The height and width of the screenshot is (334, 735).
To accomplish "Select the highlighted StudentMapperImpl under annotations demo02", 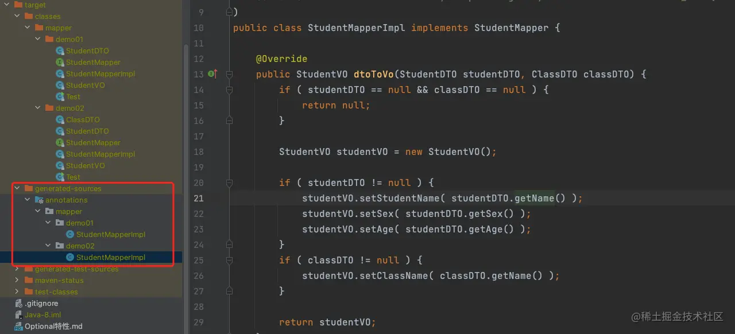I will 111,257.
